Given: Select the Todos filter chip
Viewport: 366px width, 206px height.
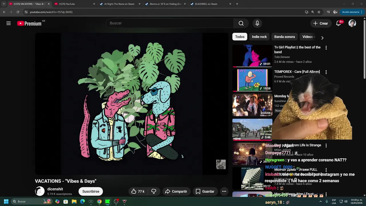Looking at the screenshot, I should pyautogui.click(x=240, y=37).
